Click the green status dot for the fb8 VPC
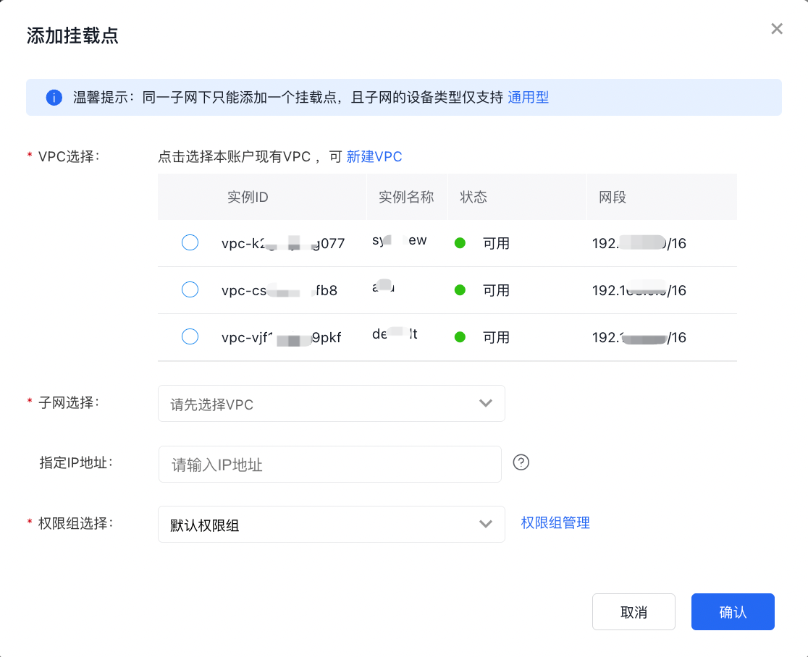This screenshot has height=657, width=808. pyautogui.click(x=460, y=290)
